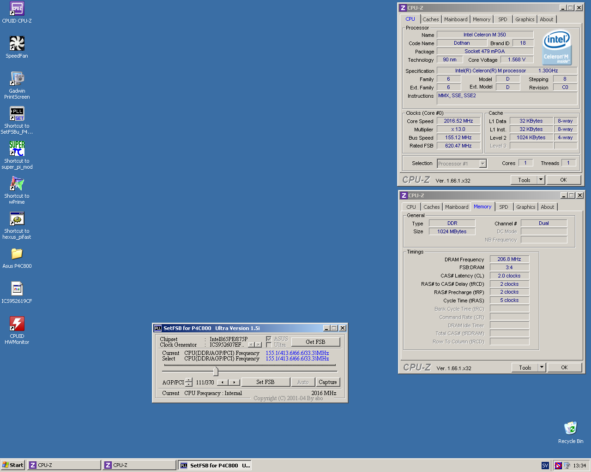Launch SpeedFan from the desktop
591x472 pixels.
[x=17, y=43]
